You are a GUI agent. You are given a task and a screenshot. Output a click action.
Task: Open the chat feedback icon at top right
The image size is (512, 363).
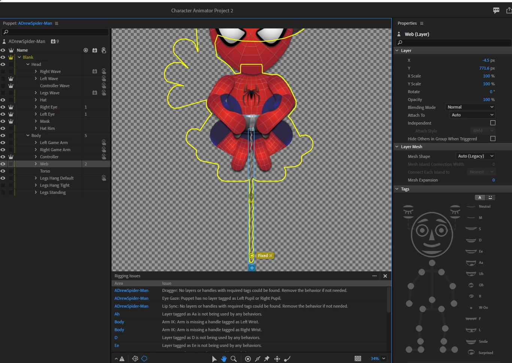(496, 10)
